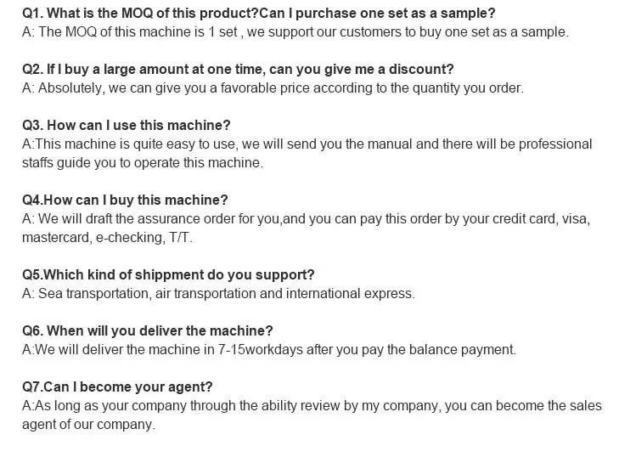Select the Q6 delivery time question
636x457 pixels.
[148, 330]
